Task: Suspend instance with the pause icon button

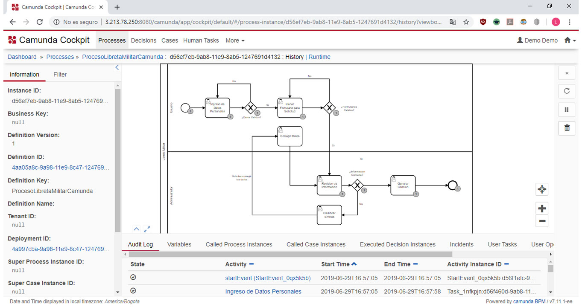Action: pyautogui.click(x=567, y=110)
